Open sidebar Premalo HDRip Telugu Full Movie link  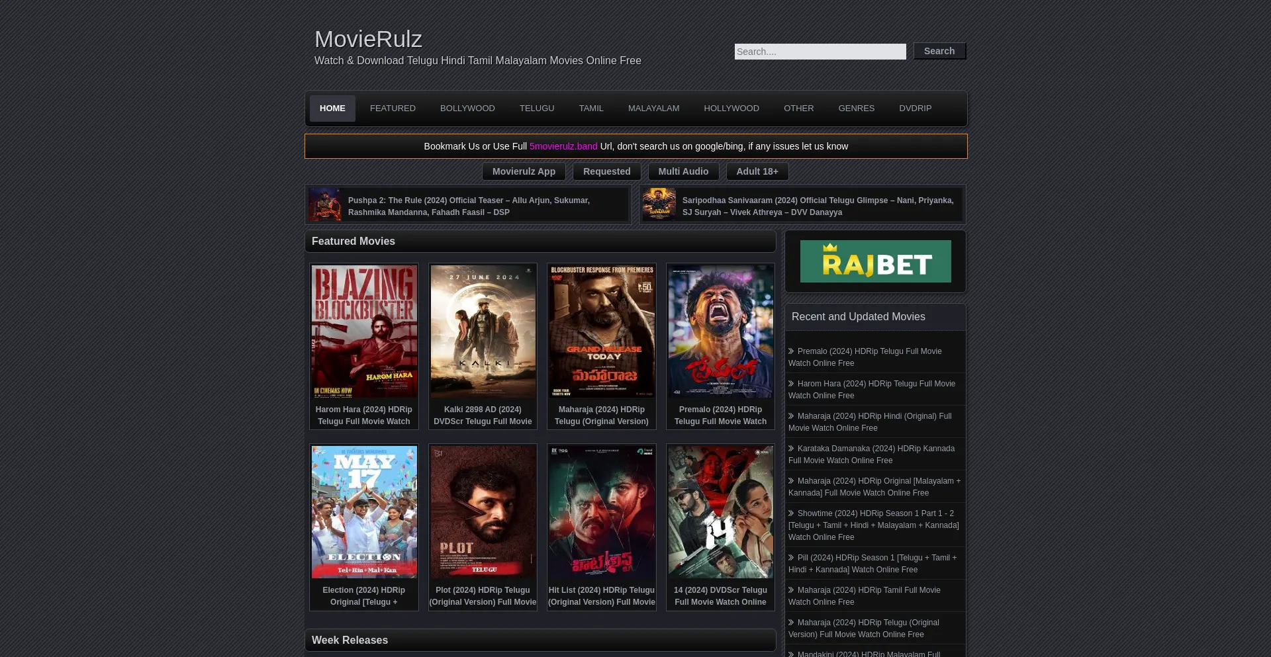[x=865, y=357]
